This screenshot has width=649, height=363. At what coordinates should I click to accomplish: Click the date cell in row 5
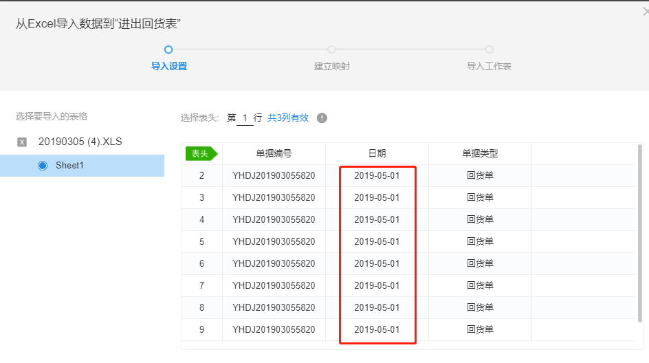[x=377, y=242]
